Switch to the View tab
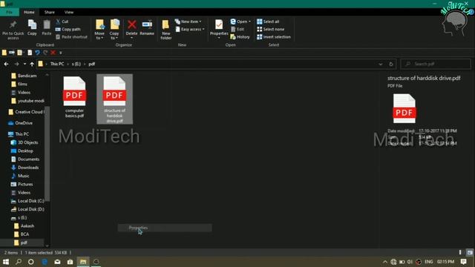The height and width of the screenshot is (267, 475). click(69, 12)
